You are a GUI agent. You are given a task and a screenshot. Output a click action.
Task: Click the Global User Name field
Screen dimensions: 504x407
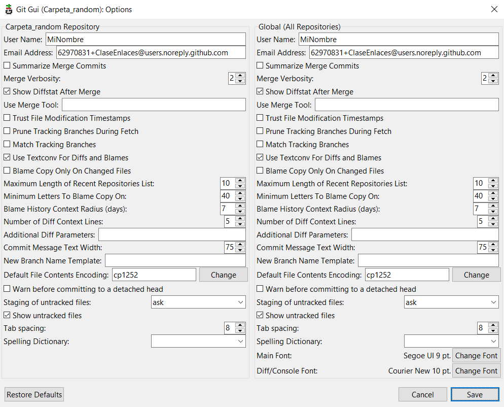[399, 39]
